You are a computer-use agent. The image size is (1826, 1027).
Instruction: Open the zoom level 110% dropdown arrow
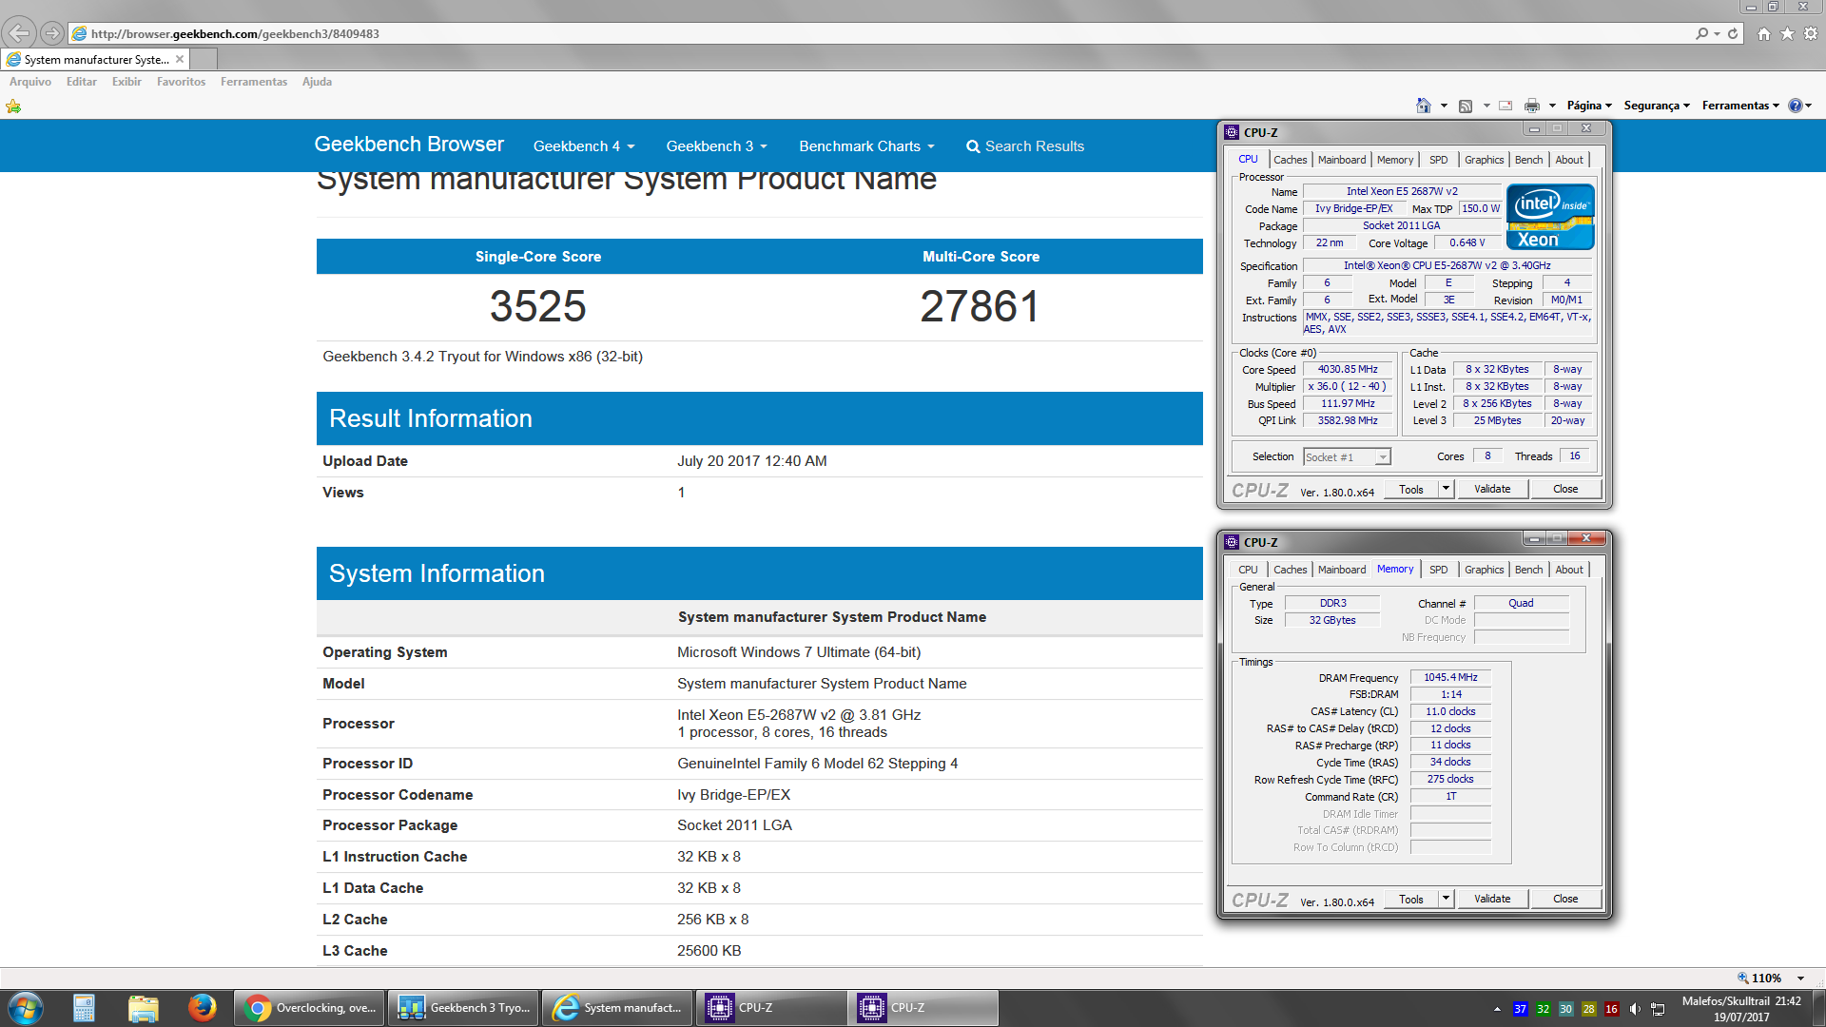tap(1800, 979)
